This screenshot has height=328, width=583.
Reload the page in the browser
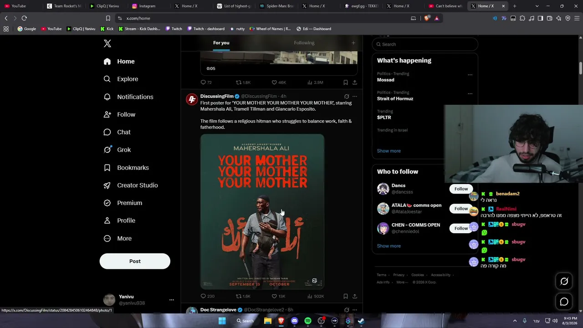pos(24,18)
